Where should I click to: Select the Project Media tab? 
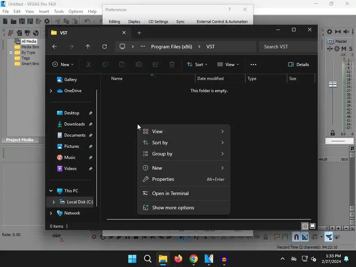(x=20, y=140)
